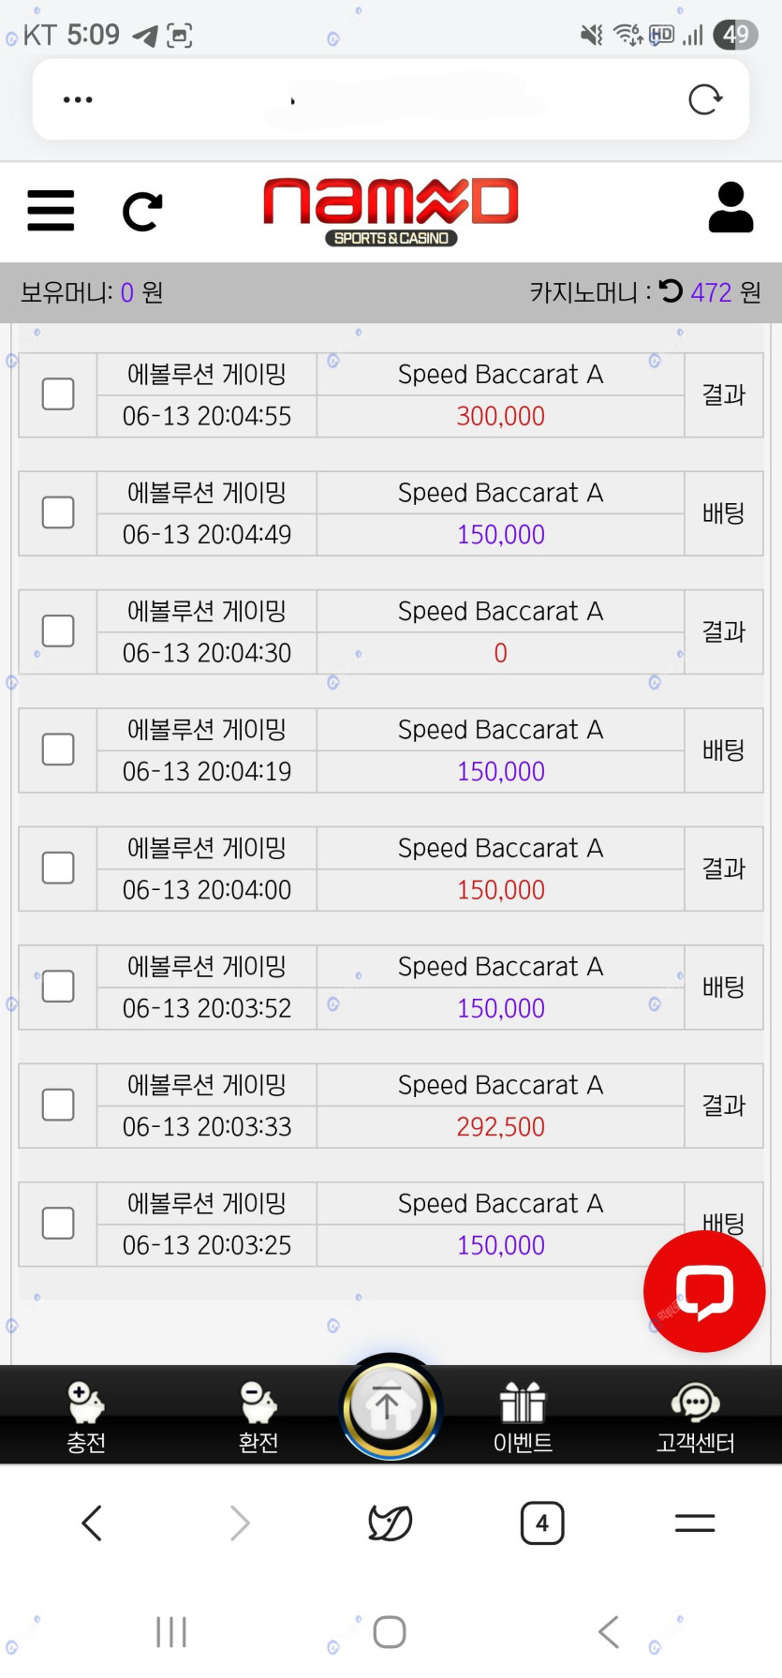This screenshot has width=782, height=1678.
Task: Open the user profile icon
Action: (x=730, y=208)
